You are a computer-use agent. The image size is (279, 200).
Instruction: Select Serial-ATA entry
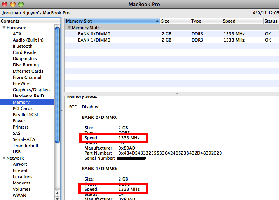[24, 139]
